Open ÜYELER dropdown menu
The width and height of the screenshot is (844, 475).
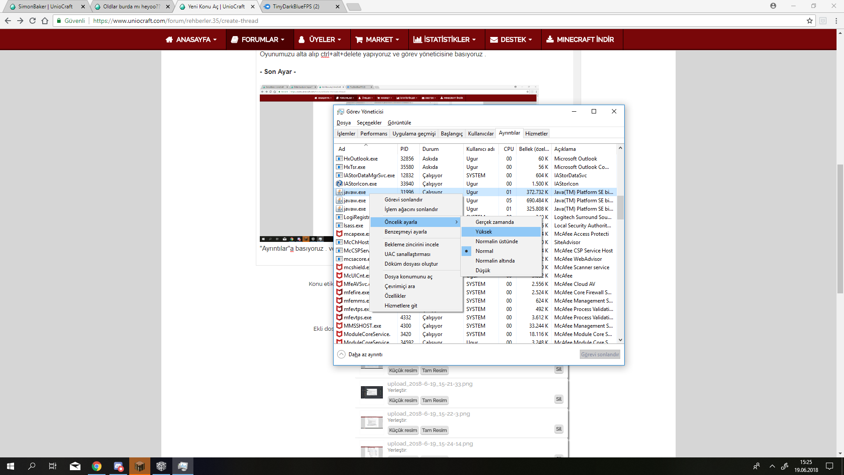coord(320,40)
